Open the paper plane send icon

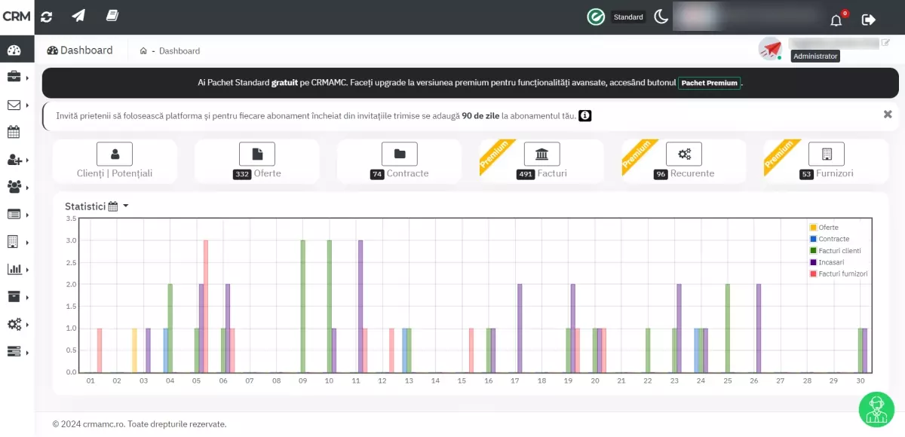click(78, 15)
